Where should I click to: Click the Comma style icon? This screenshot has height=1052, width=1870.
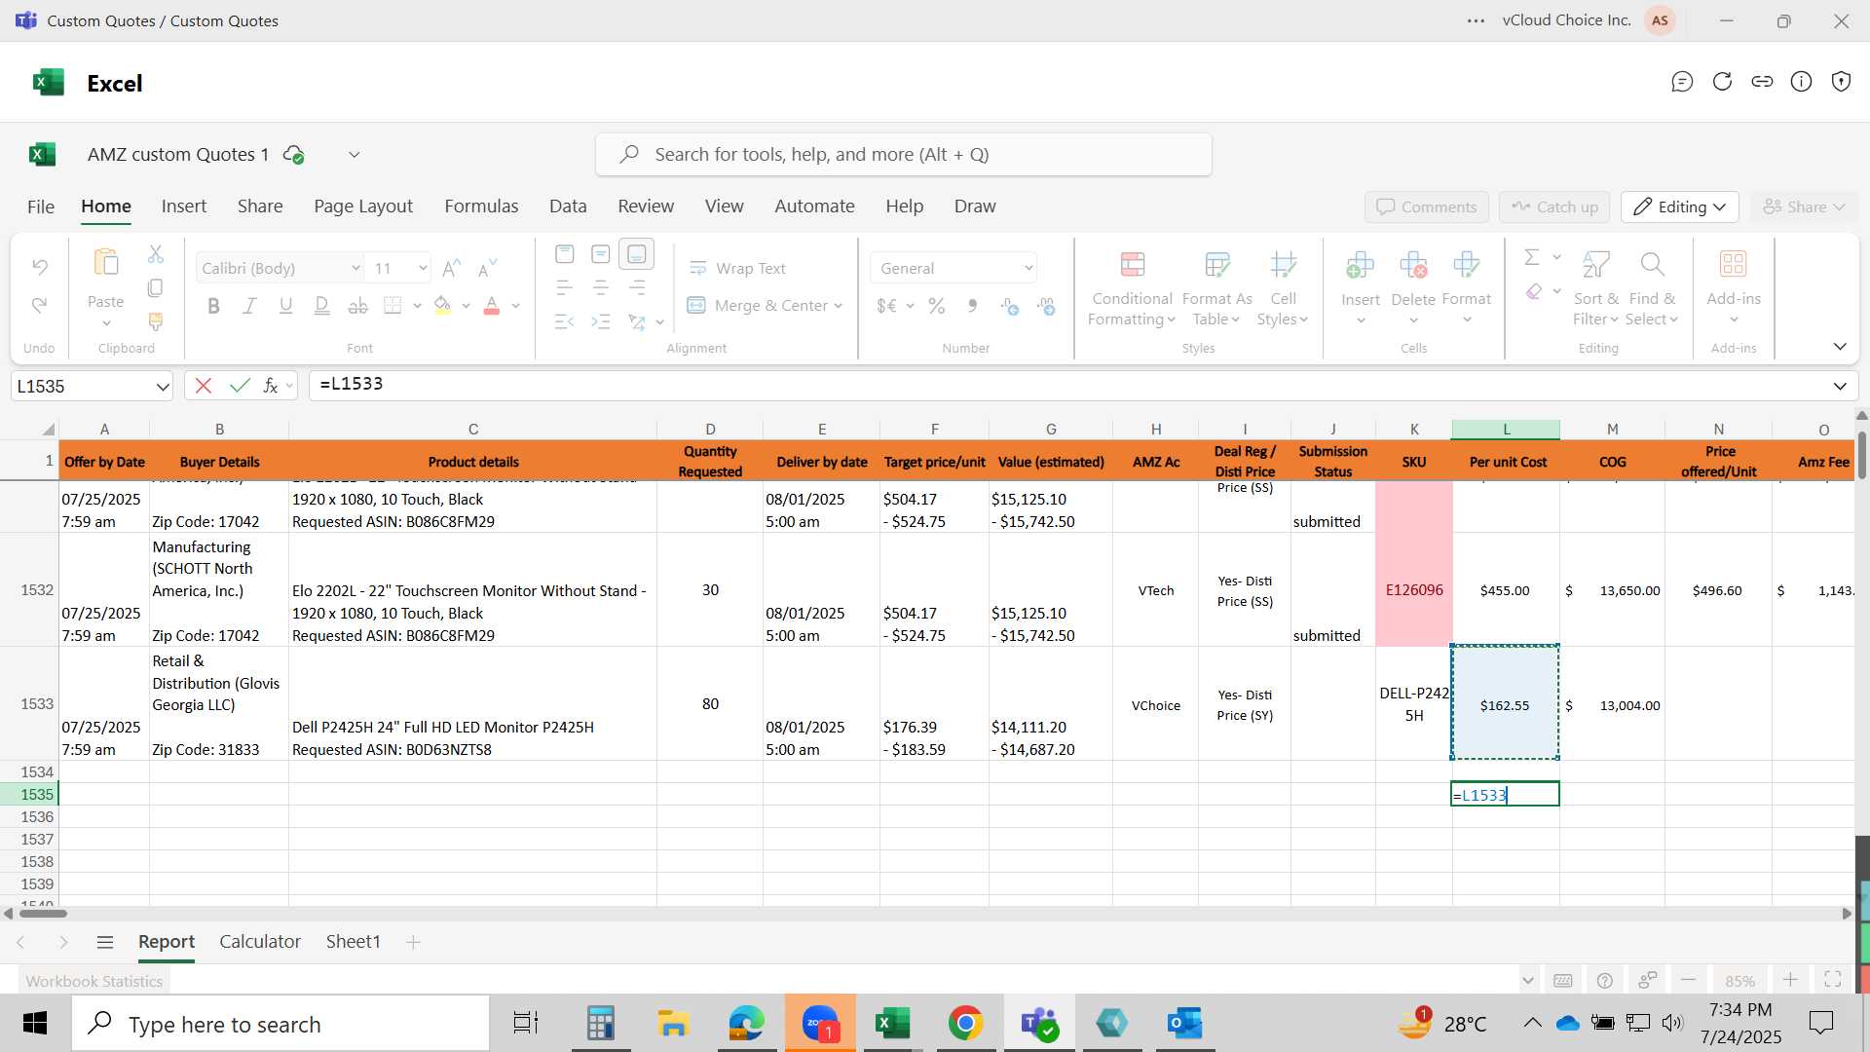[972, 306]
